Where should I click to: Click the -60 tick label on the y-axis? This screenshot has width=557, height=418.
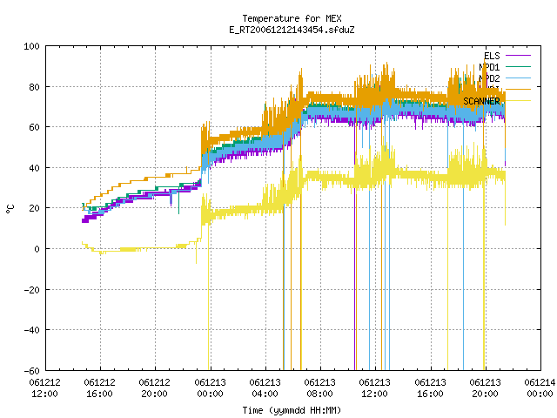(x=31, y=371)
